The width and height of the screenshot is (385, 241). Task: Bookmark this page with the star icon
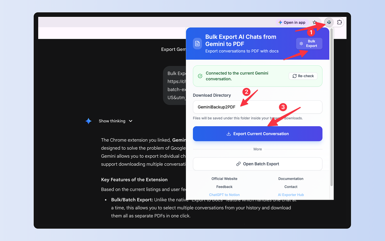click(x=315, y=22)
